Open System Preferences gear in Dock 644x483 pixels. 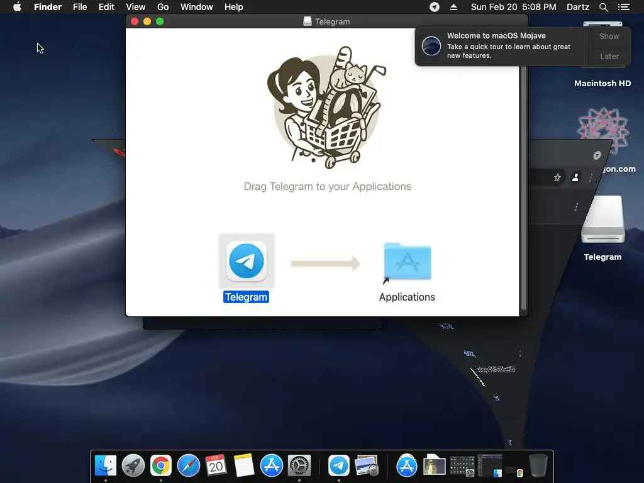(299, 466)
